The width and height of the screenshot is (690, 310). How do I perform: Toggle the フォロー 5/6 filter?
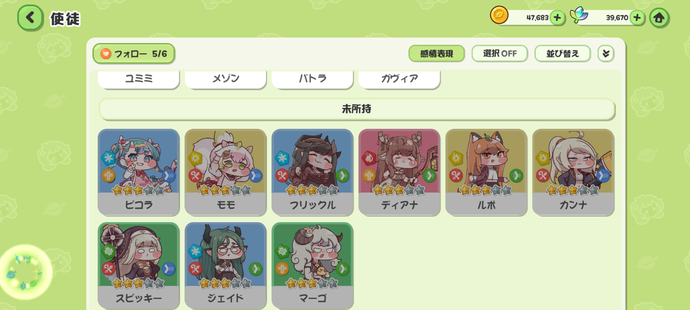coord(134,54)
